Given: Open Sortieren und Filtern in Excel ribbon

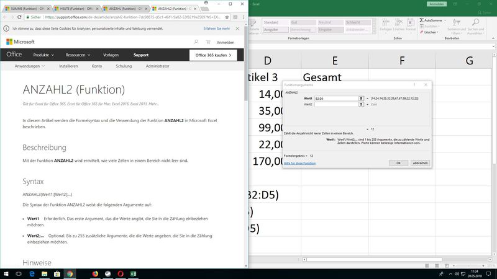Looking at the screenshot, I should click(457, 26).
